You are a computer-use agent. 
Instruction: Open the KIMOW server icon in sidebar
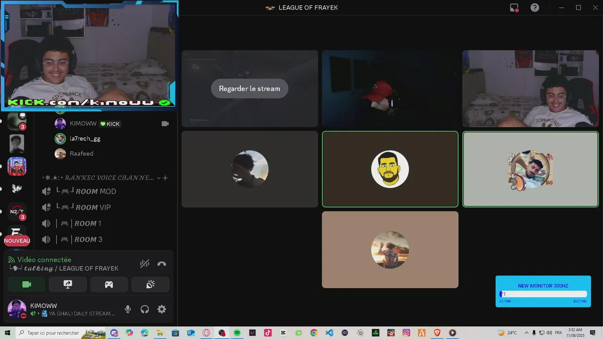point(17,166)
